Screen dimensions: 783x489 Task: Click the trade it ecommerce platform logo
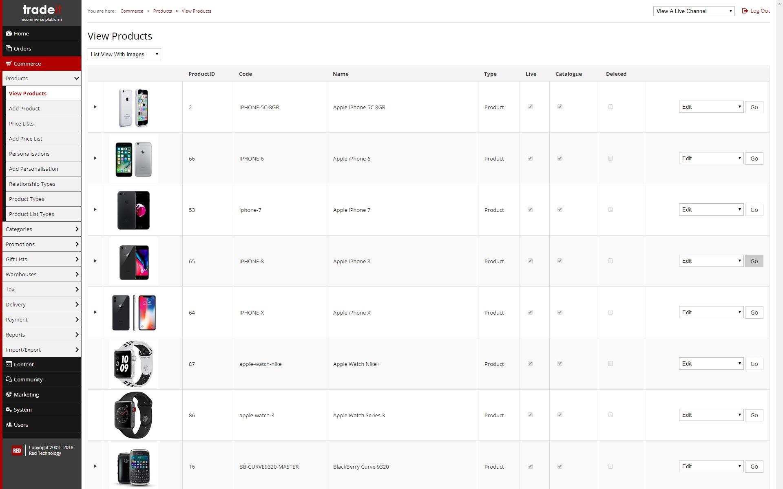coord(42,11)
